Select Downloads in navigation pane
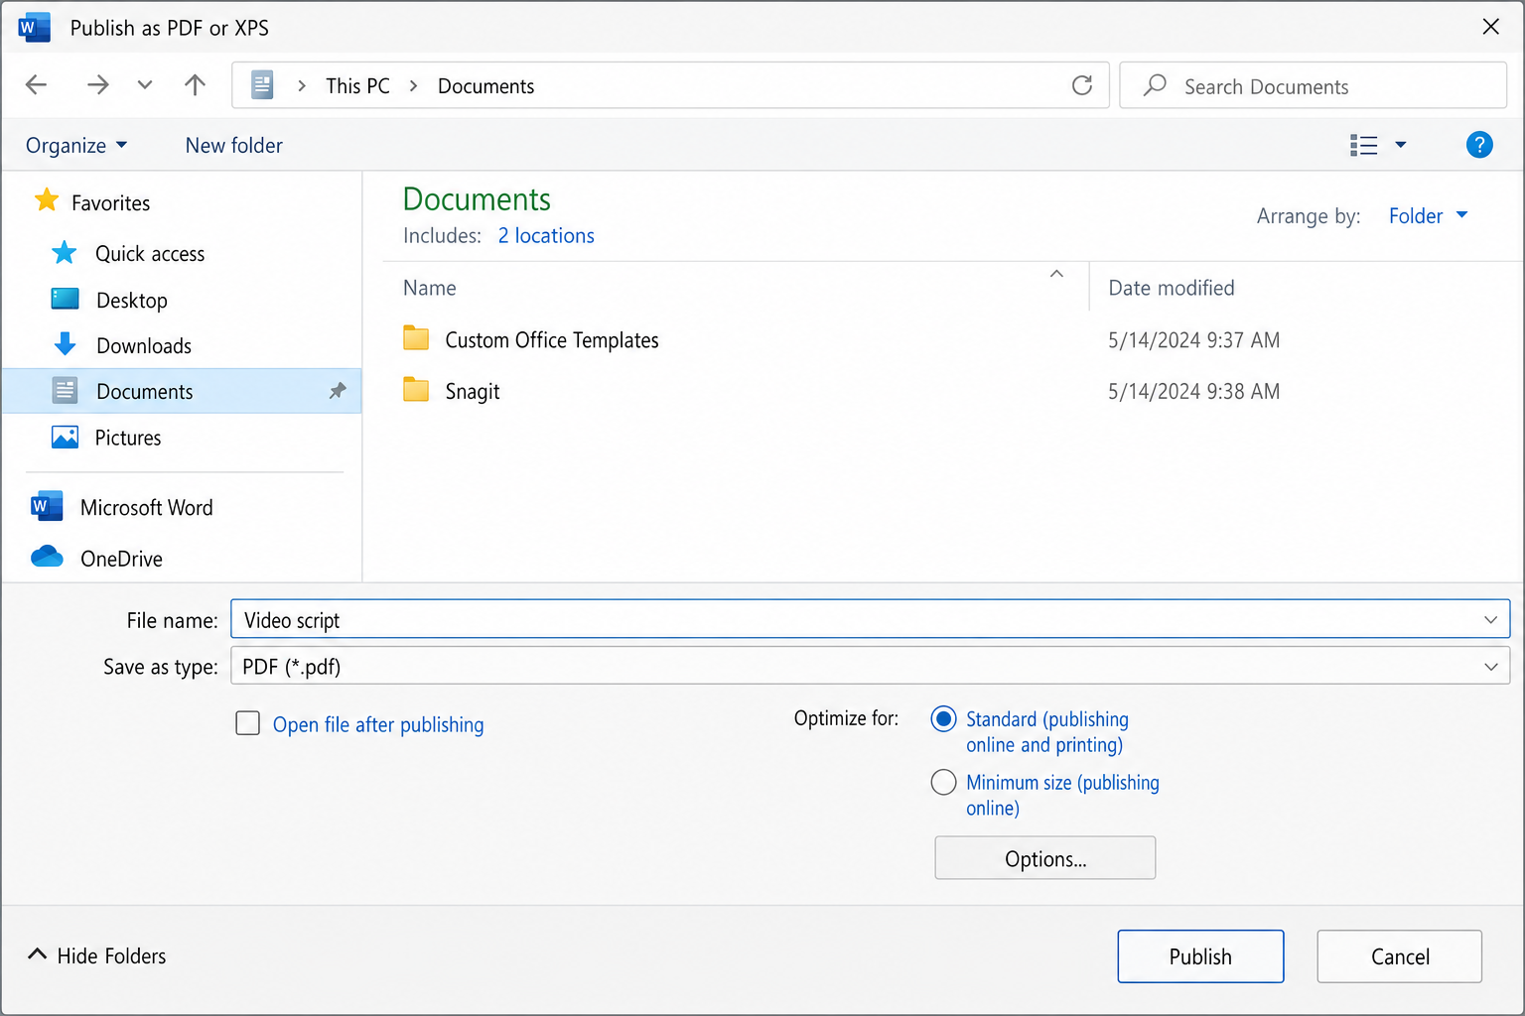 tap(144, 346)
